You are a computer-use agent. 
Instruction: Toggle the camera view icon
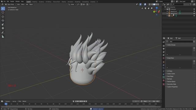(x=145, y=8)
